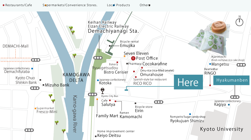This screenshot has width=251, height=140.
Task: Click the traffic light left of the bus stop
Action: coord(92,94)
